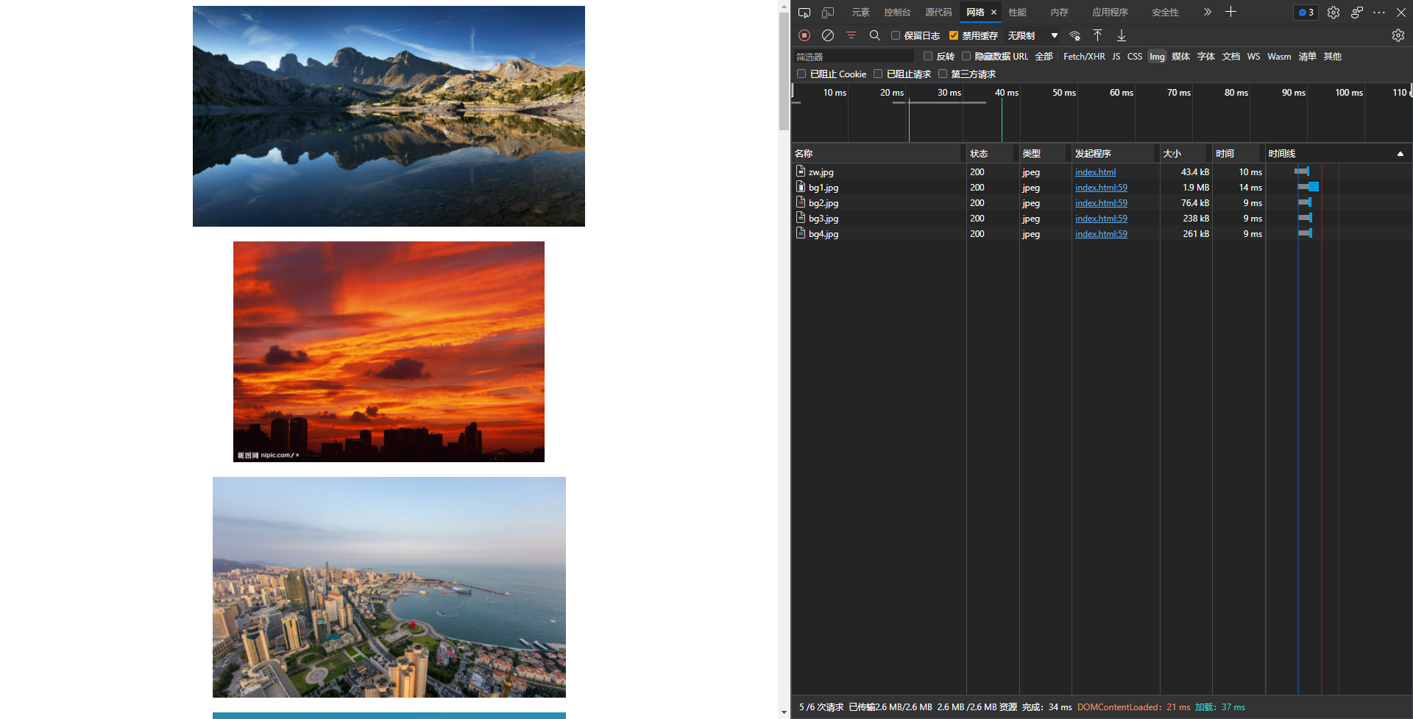Expand more DevTools tabs chevron
Screen dimensions: 1413x719
1208,12
